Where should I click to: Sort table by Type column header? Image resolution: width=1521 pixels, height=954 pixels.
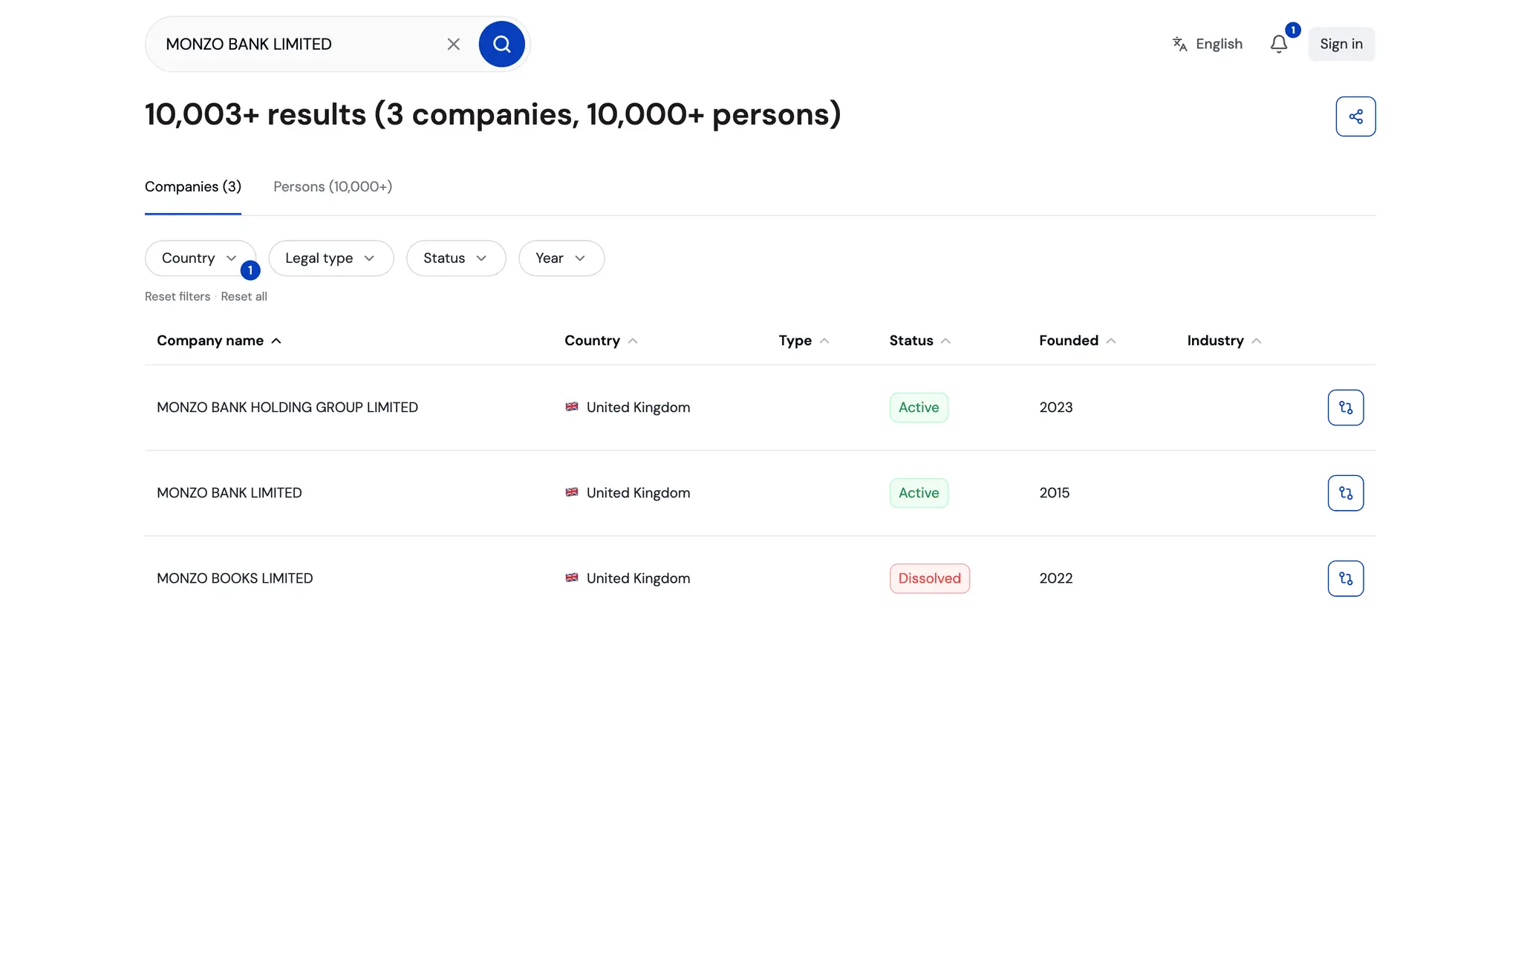click(x=804, y=341)
